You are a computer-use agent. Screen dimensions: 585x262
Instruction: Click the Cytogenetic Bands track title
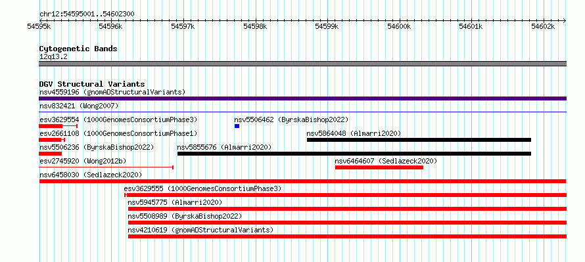pos(78,49)
